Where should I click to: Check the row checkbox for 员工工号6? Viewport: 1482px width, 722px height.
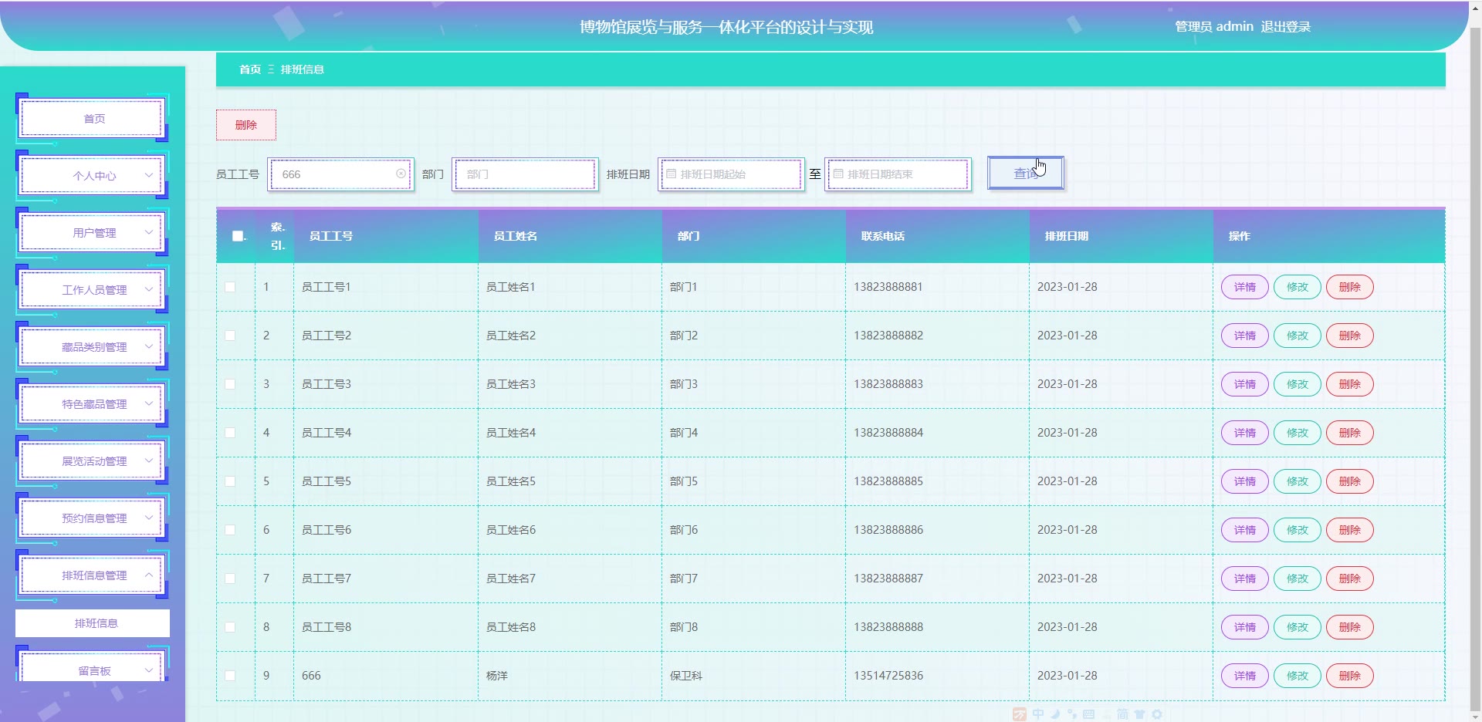coord(230,530)
